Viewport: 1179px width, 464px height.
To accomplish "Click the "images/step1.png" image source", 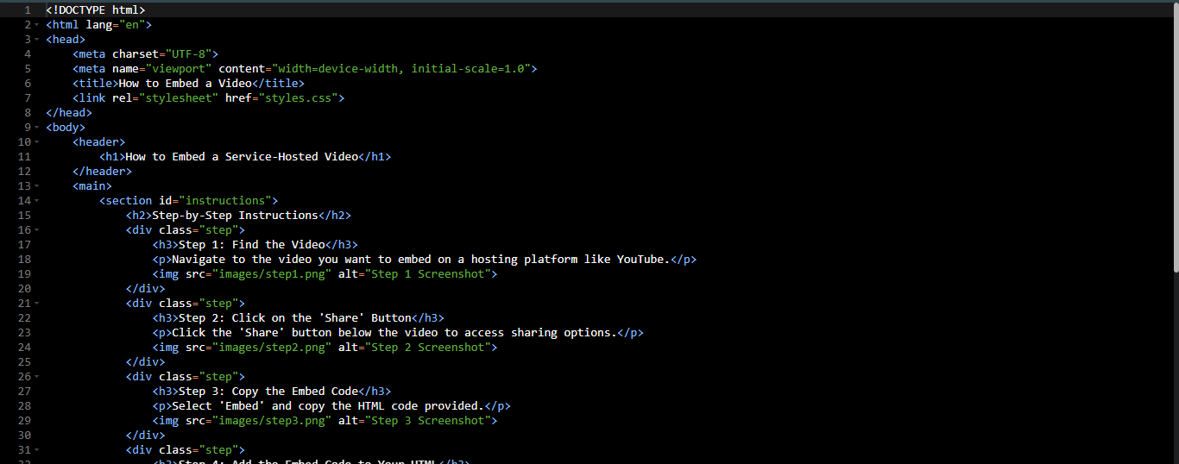I will pos(272,274).
